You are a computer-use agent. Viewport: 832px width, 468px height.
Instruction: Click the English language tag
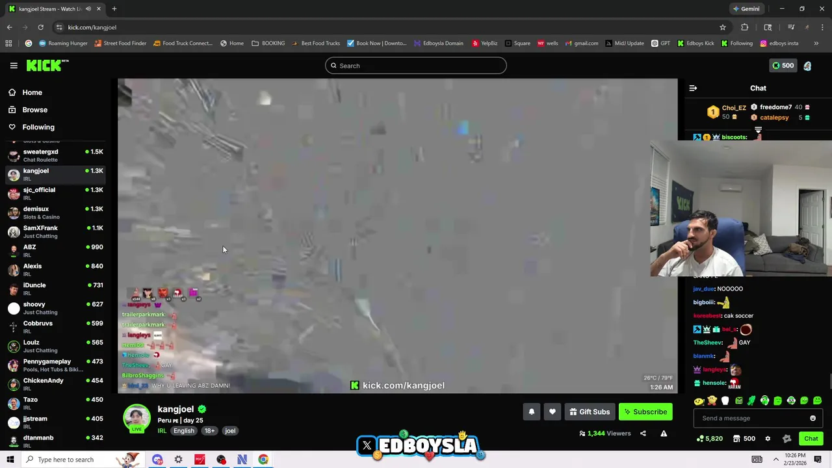click(184, 431)
